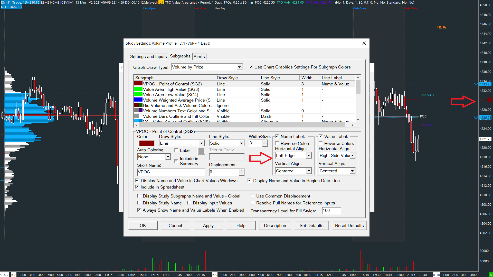Select the Value Area Low Value (SG4) row

point(245,95)
